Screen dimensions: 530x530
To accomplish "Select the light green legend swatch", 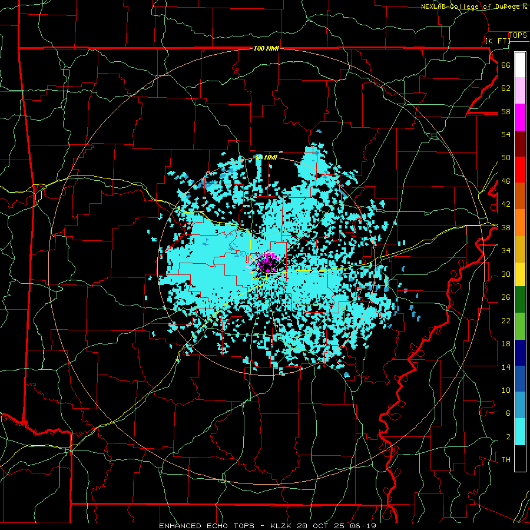I will [x=520, y=326].
